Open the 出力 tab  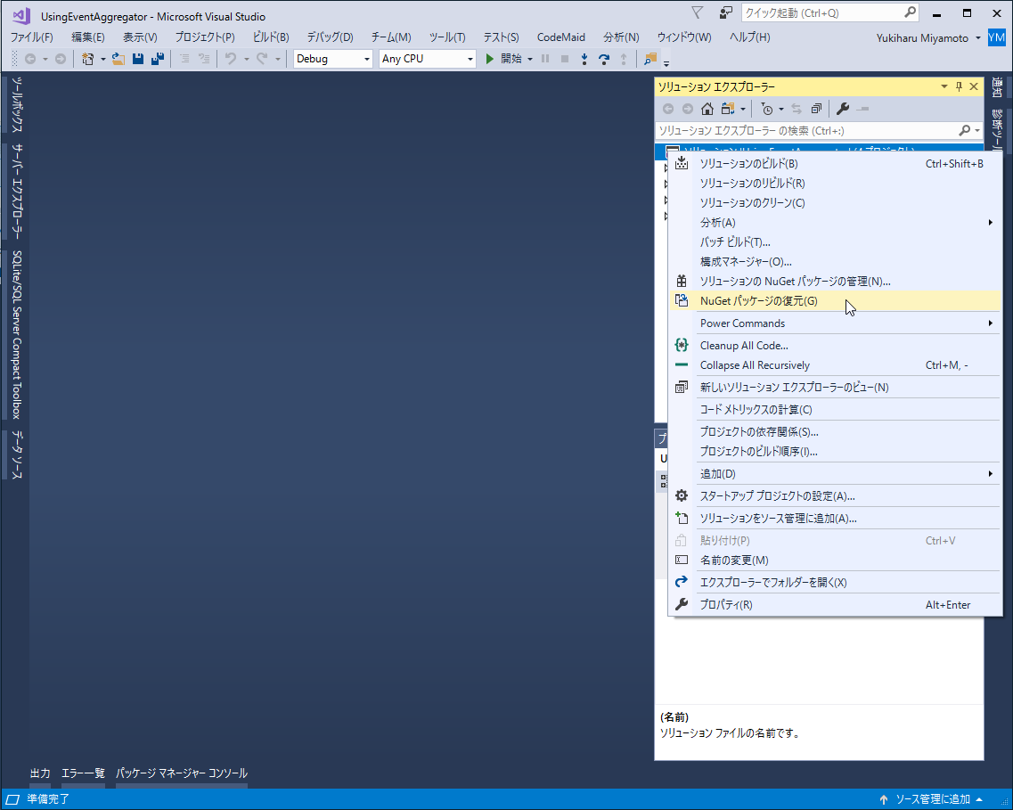[x=40, y=773]
